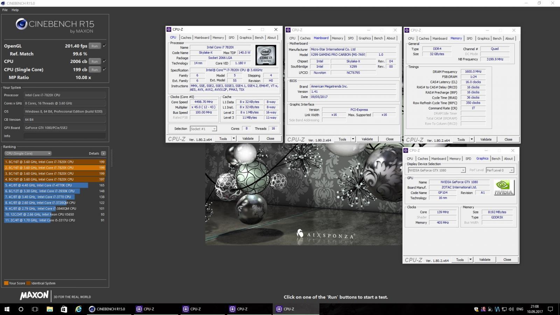Click the Cinebench icon in the title bar
Screen dimensions: 560x315
coord(3,3)
